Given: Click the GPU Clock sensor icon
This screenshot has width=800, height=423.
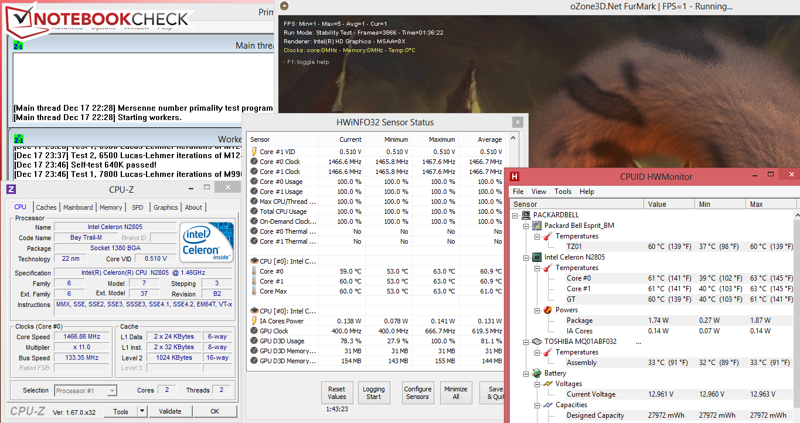Looking at the screenshot, I should pos(254,331).
